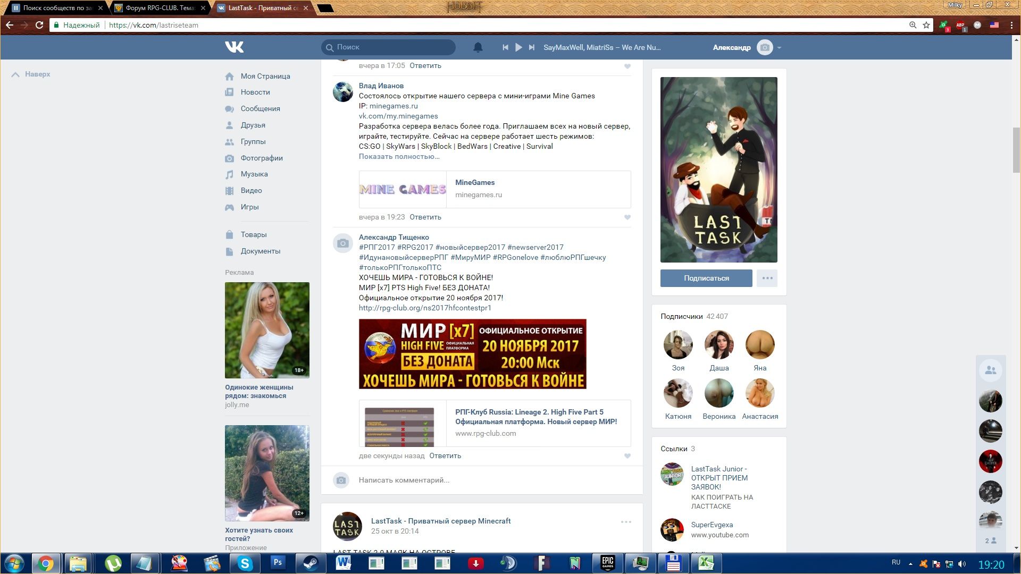Bookmark page with star icon in address bar
The height and width of the screenshot is (574, 1021).
(x=926, y=25)
